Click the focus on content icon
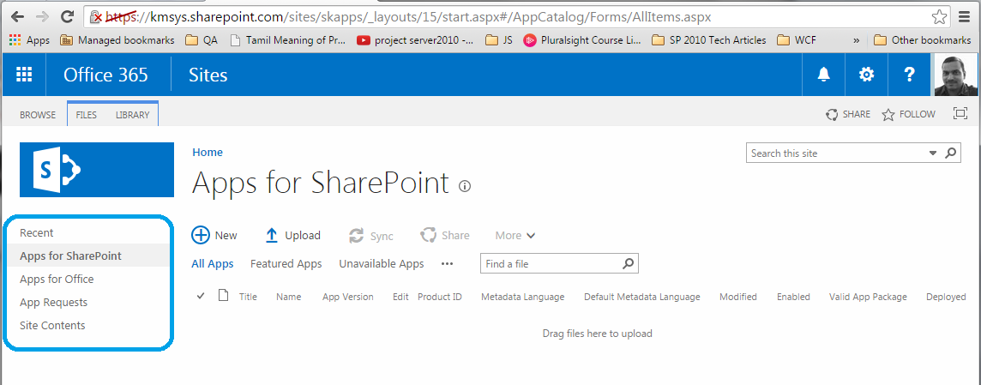 click(960, 113)
